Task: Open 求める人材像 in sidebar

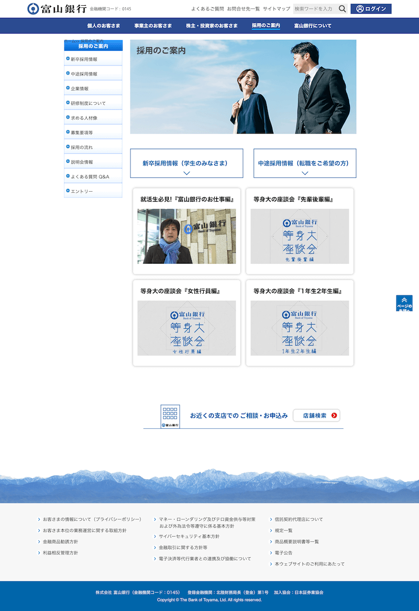Action: 93,118
